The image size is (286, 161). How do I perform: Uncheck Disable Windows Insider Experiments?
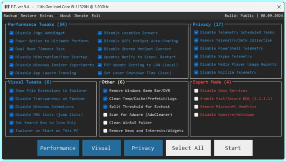(11, 65)
